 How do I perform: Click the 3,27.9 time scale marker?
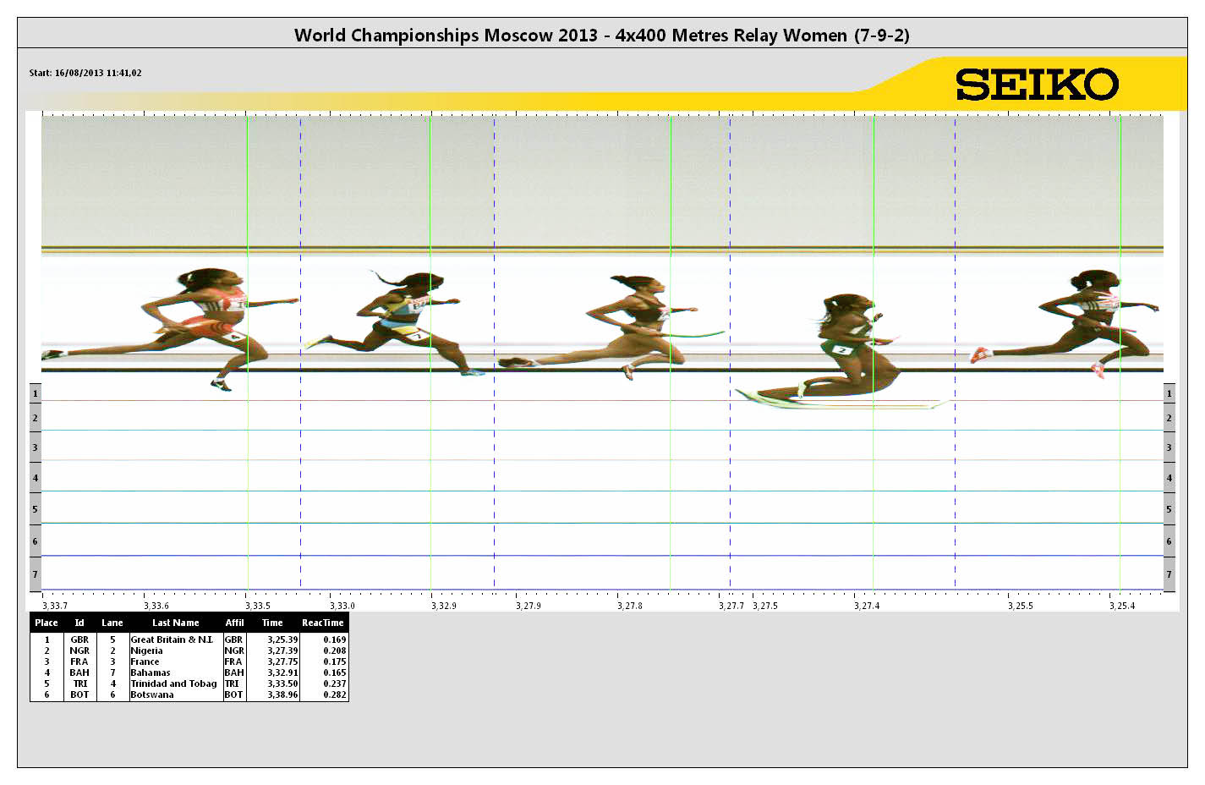click(529, 606)
